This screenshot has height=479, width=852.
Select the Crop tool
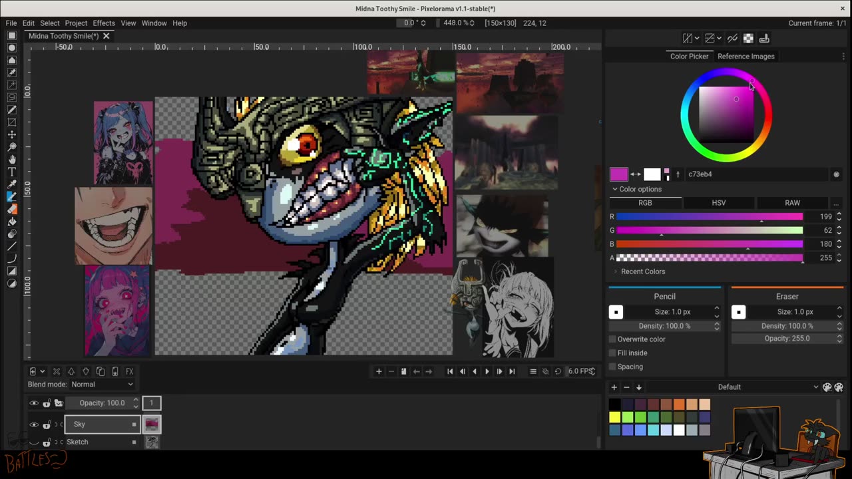12,122
